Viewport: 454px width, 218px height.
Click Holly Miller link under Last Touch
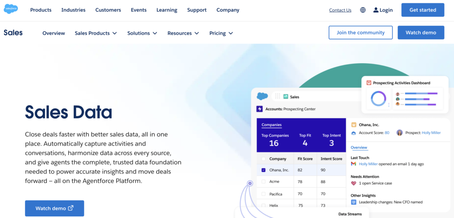[368, 164]
